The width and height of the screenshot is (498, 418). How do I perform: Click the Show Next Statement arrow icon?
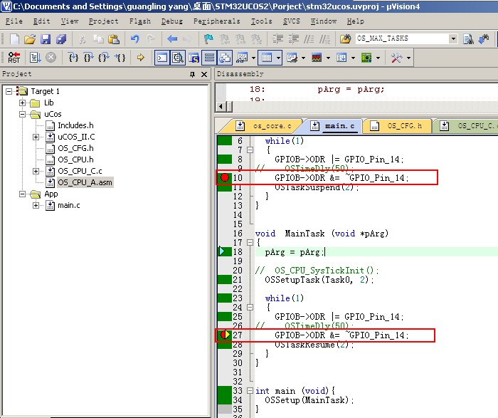140,58
